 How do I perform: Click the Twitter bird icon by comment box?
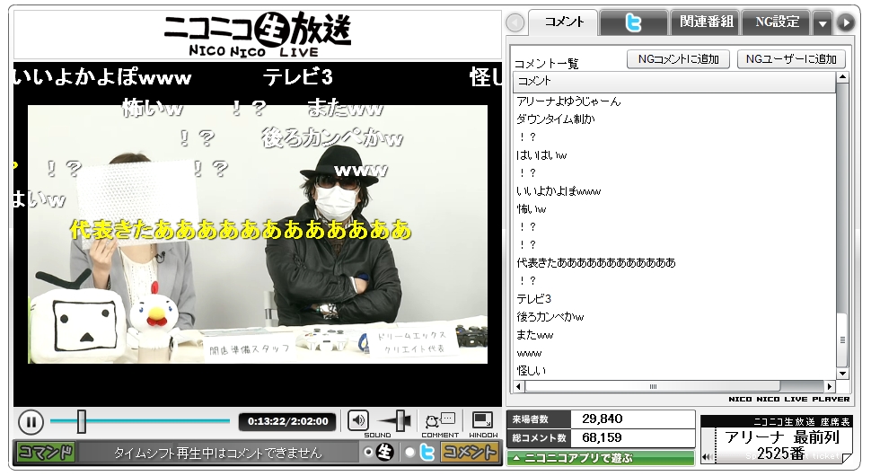pyautogui.click(x=427, y=453)
